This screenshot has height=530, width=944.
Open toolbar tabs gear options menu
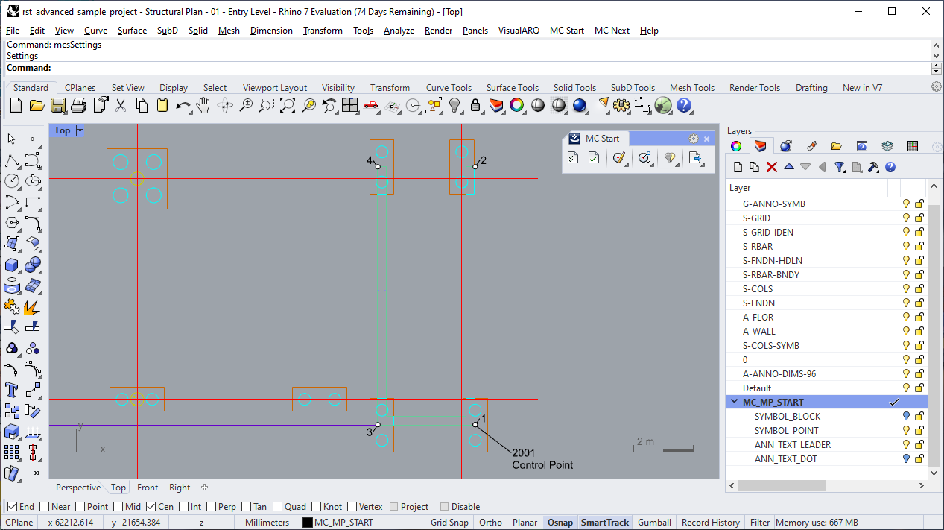pyautogui.click(x=937, y=87)
